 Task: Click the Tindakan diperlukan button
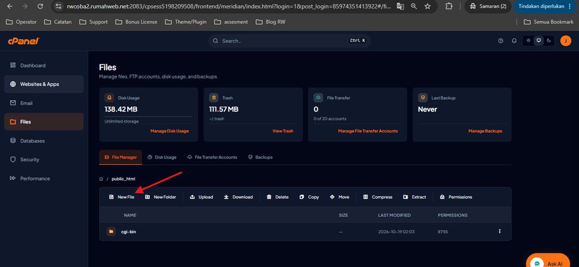click(x=545, y=6)
